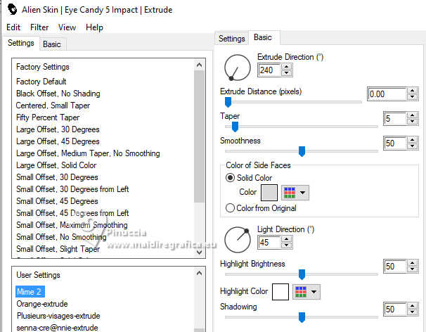Click the Highlight Brightness slider

(302, 274)
